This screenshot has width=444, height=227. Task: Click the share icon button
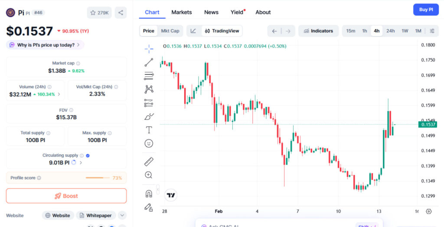(x=121, y=13)
